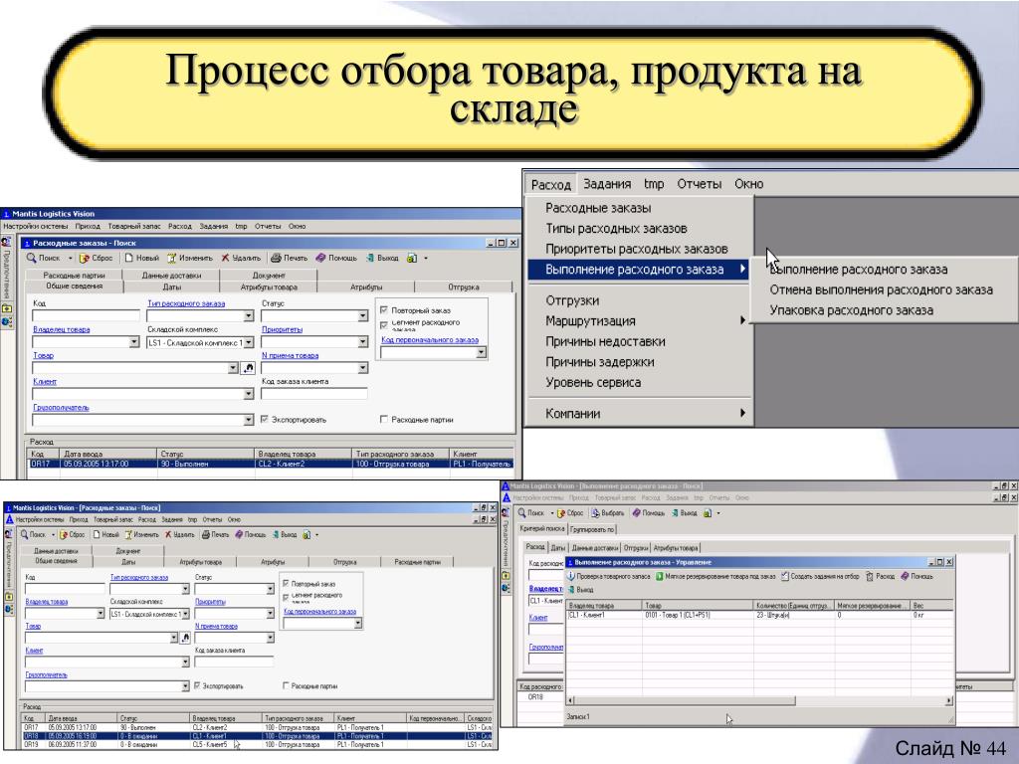The height and width of the screenshot is (764, 1019).
Task: Click Сброс icon in lower Расходные заказы window
Action: [64, 534]
